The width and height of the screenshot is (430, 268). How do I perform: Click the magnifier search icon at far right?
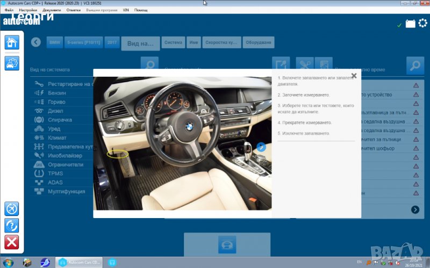(x=415, y=66)
